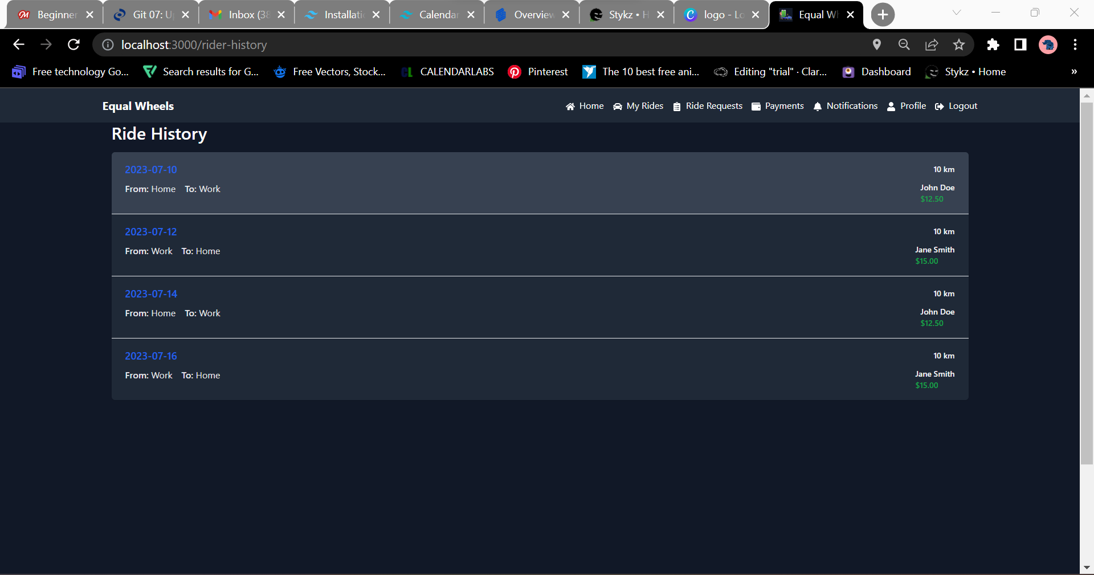The height and width of the screenshot is (575, 1094).
Task: Click Jane Smith on the 2023-07-12 ride
Action: coord(934,250)
